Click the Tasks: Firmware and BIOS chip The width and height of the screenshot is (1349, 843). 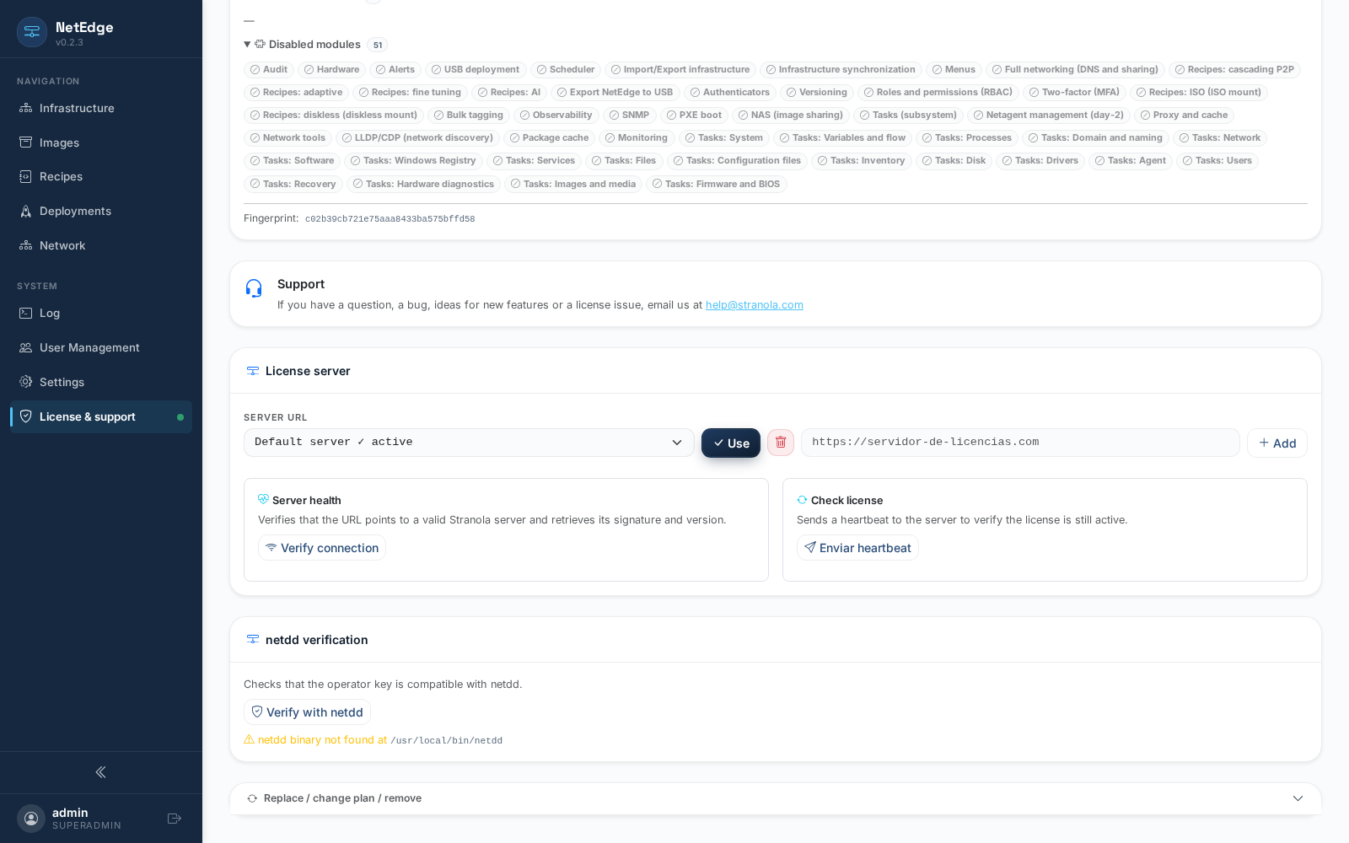(717, 184)
